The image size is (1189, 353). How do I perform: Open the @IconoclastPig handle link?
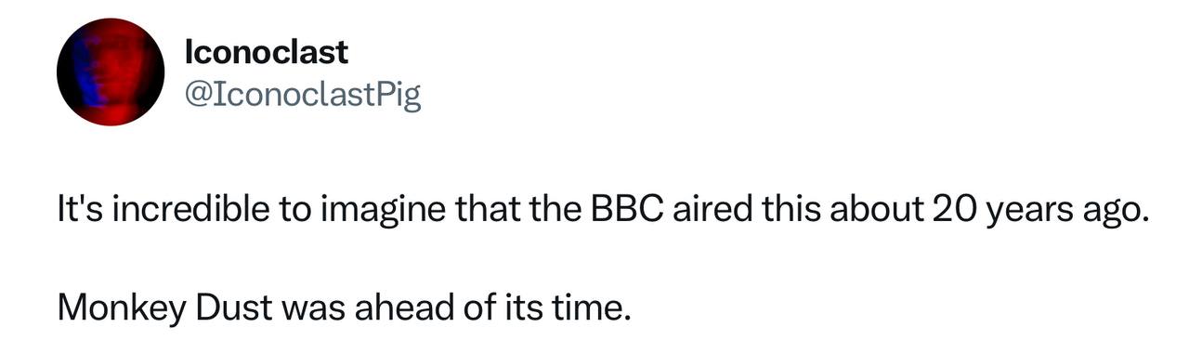303,94
